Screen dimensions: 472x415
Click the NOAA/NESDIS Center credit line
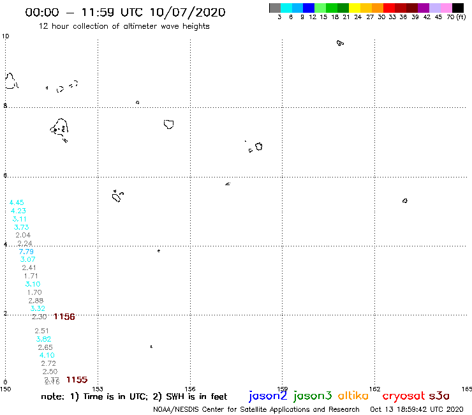(256, 410)
